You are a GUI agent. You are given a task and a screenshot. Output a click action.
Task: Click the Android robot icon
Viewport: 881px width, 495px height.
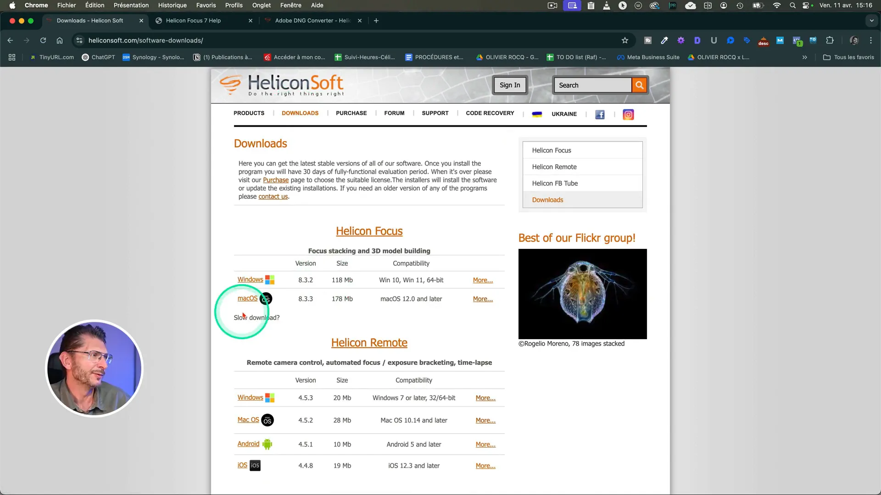coord(267,444)
